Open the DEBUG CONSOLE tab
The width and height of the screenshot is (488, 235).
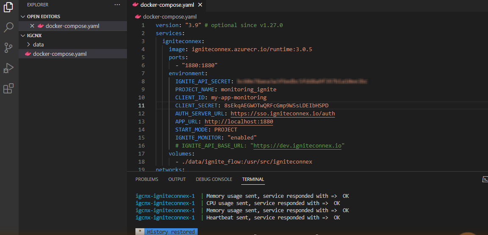(214, 179)
